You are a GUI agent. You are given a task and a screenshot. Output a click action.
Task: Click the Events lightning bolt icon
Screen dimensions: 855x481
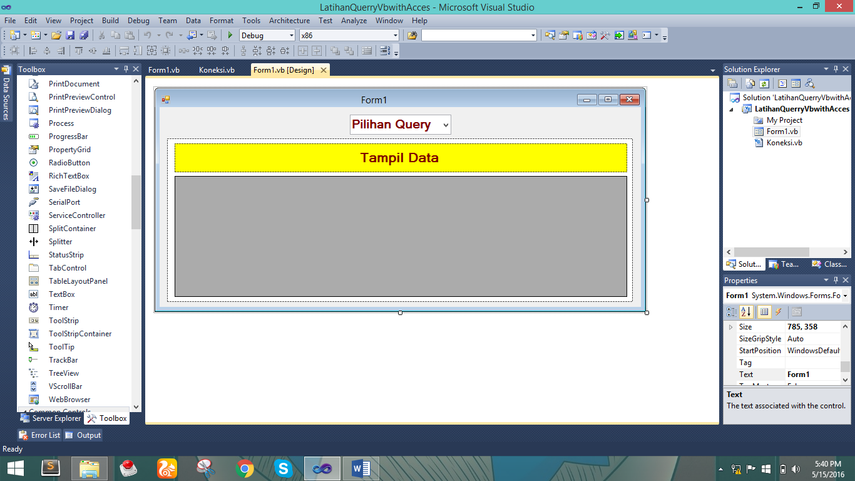click(779, 311)
